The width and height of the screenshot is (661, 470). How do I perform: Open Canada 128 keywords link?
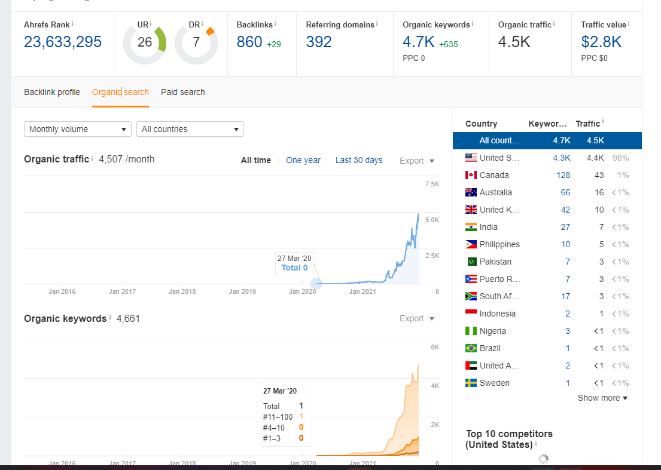pyautogui.click(x=563, y=175)
